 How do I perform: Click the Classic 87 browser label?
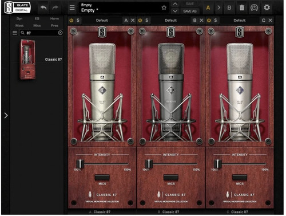coord(53,60)
